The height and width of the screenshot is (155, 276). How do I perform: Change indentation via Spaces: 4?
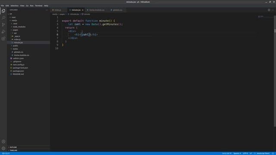point(237,153)
